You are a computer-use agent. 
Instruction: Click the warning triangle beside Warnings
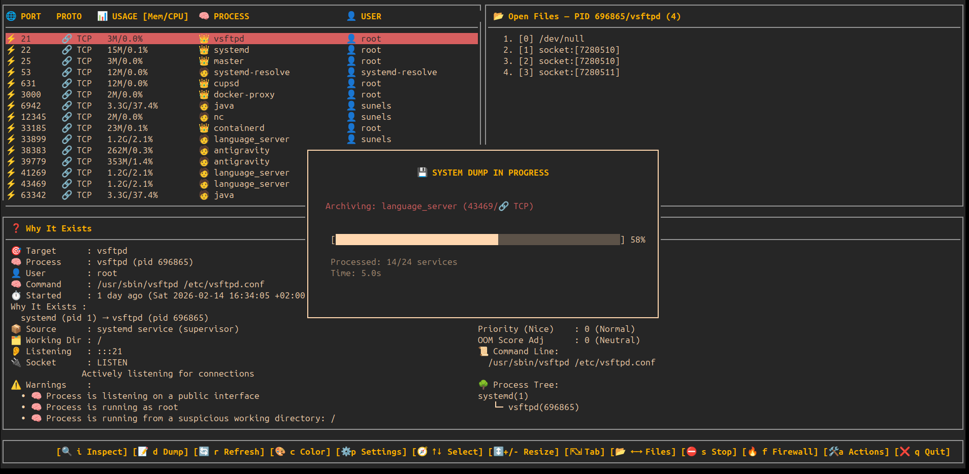pyautogui.click(x=16, y=384)
